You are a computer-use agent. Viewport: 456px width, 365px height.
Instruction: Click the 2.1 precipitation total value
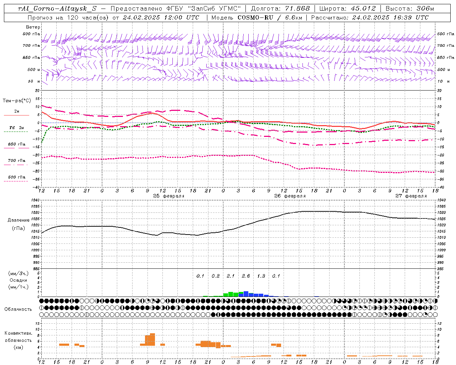pos(230,276)
